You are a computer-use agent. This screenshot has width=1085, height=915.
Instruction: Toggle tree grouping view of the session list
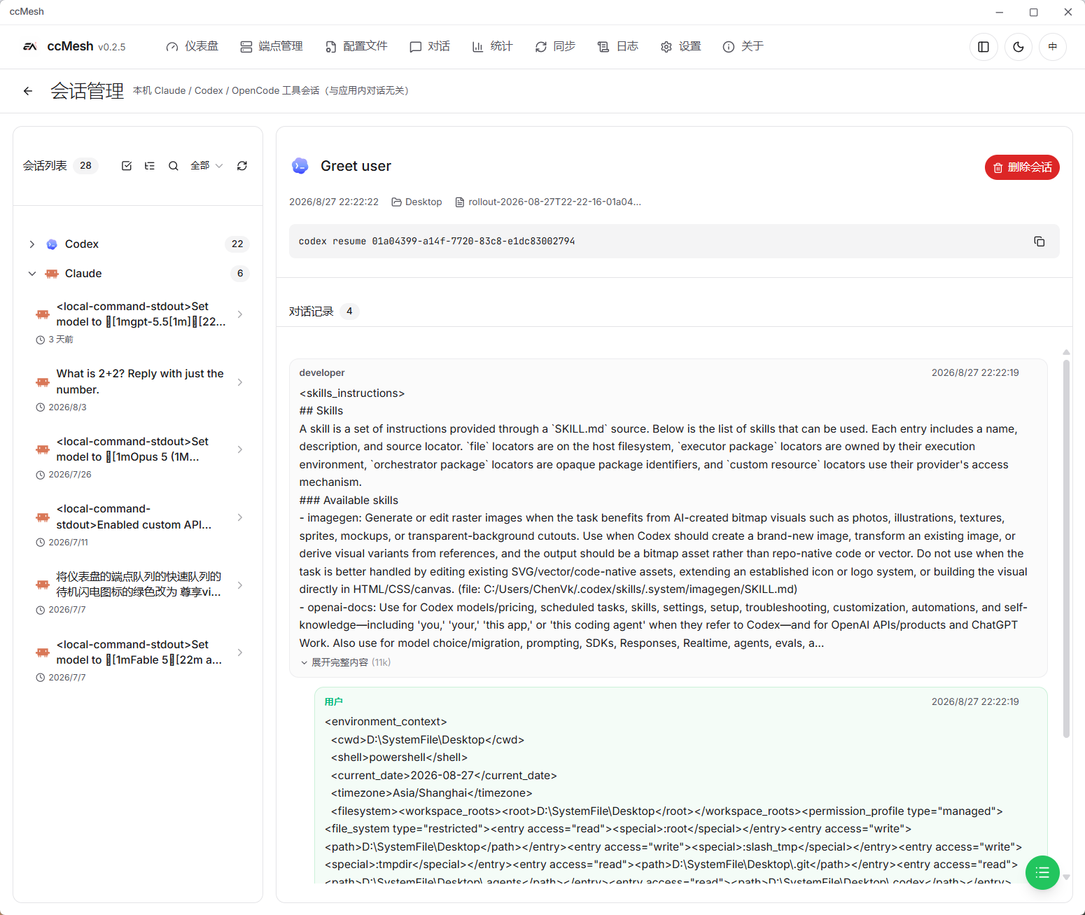(150, 166)
